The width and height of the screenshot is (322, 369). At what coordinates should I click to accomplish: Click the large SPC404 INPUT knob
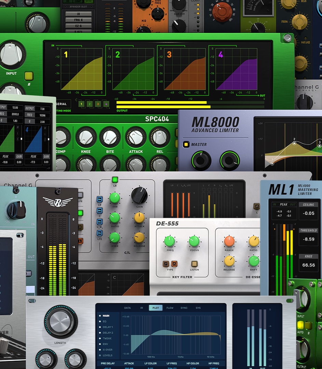pos(11,55)
